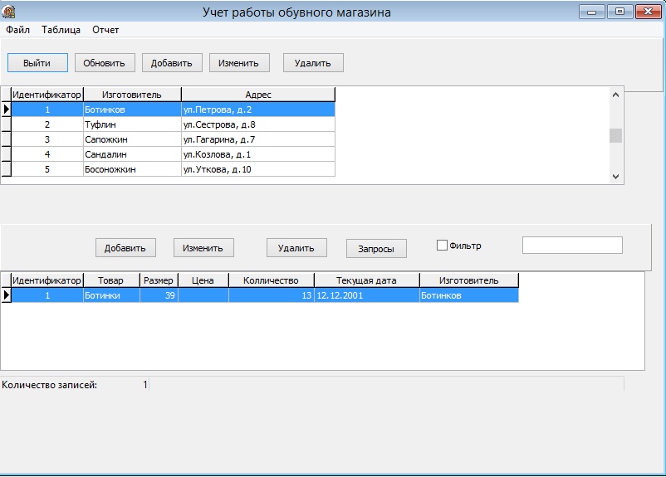The width and height of the screenshot is (666, 477).
Task: Open the Файл menu
Action: (17, 30)
